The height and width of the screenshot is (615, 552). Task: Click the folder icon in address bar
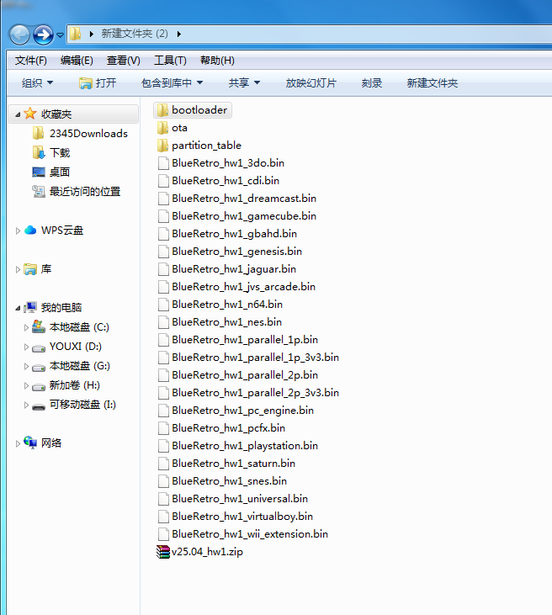pos(76,34)
